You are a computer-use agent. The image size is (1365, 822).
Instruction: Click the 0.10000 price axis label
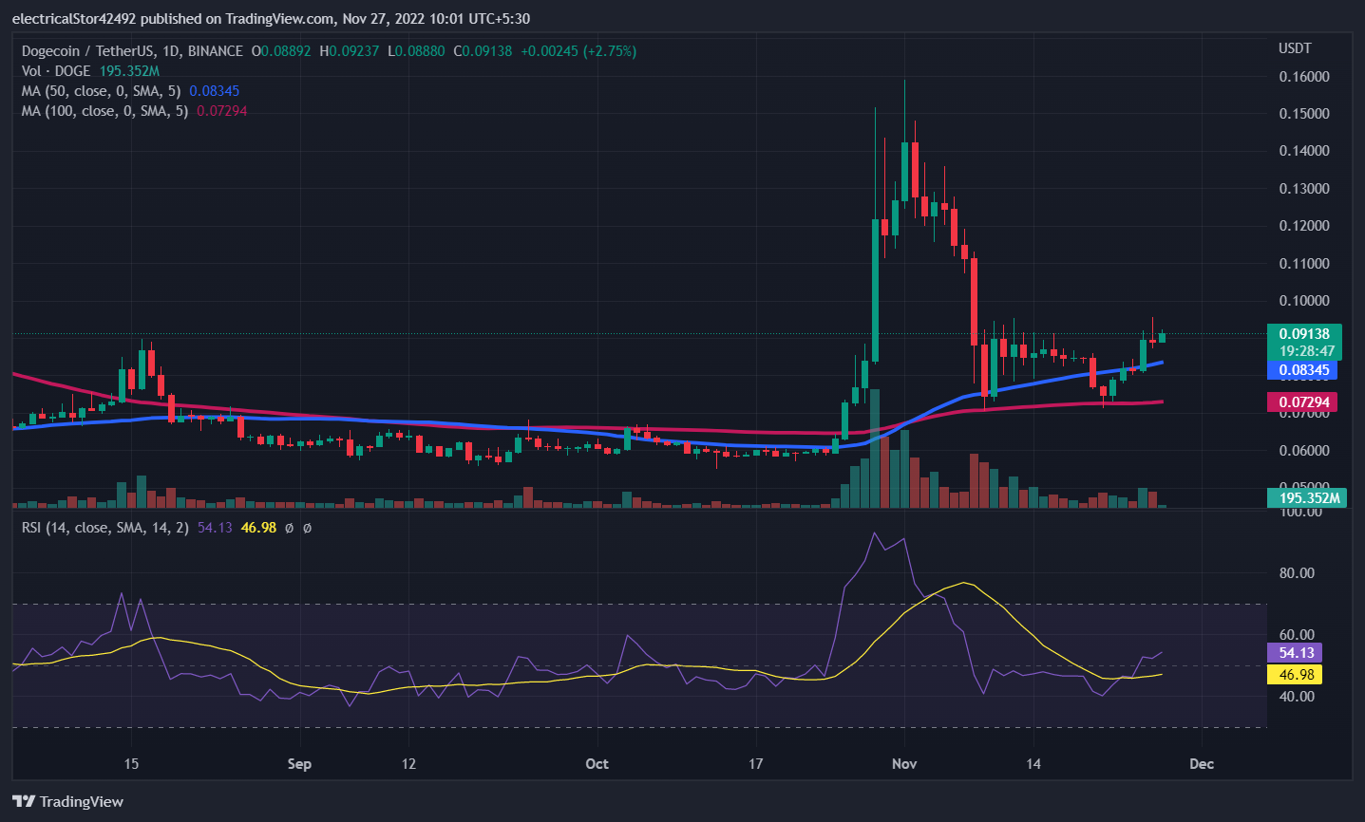pos(1304,301)
